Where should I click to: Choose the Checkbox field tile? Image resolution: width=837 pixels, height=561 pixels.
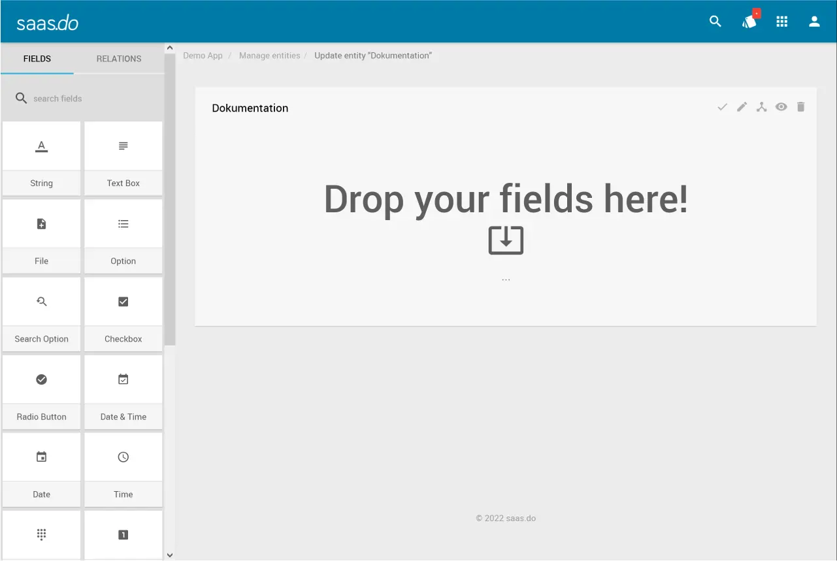pyautogui.click(x=123, y=313)
